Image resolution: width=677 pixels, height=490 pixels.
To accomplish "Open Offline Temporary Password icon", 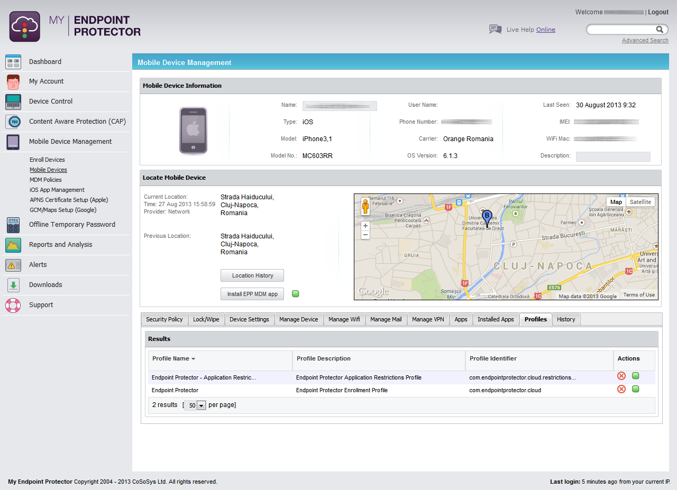I will click(13, 225).
